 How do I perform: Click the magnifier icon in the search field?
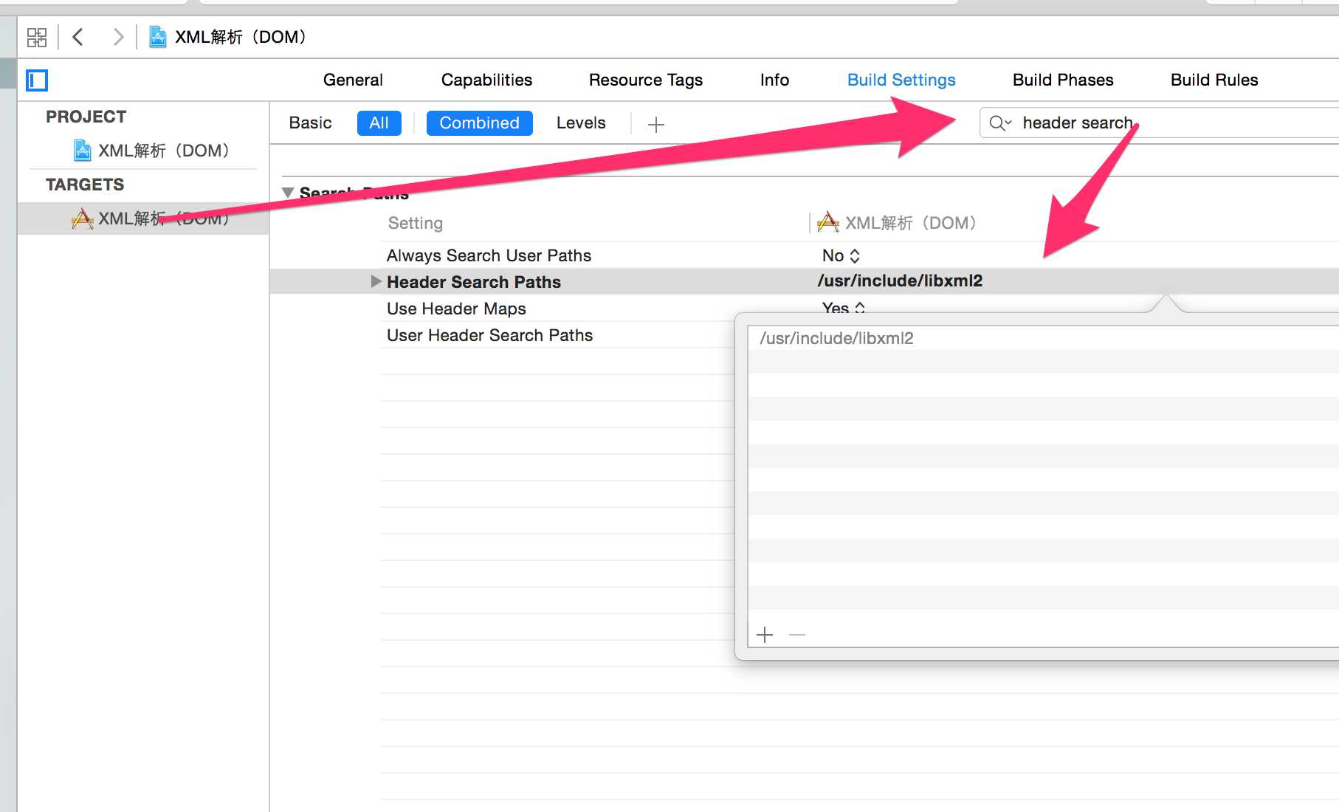pos(999,123)
